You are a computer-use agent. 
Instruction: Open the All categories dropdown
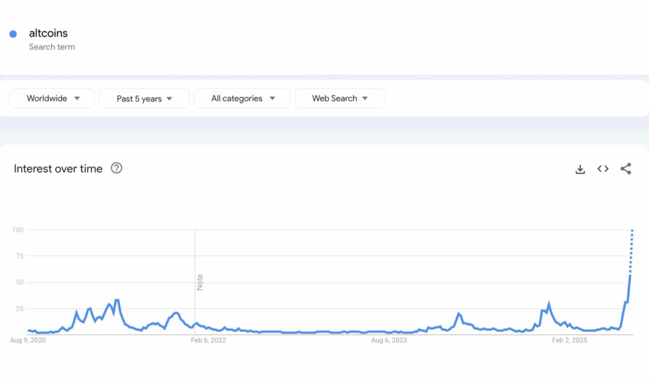(242, 99)
